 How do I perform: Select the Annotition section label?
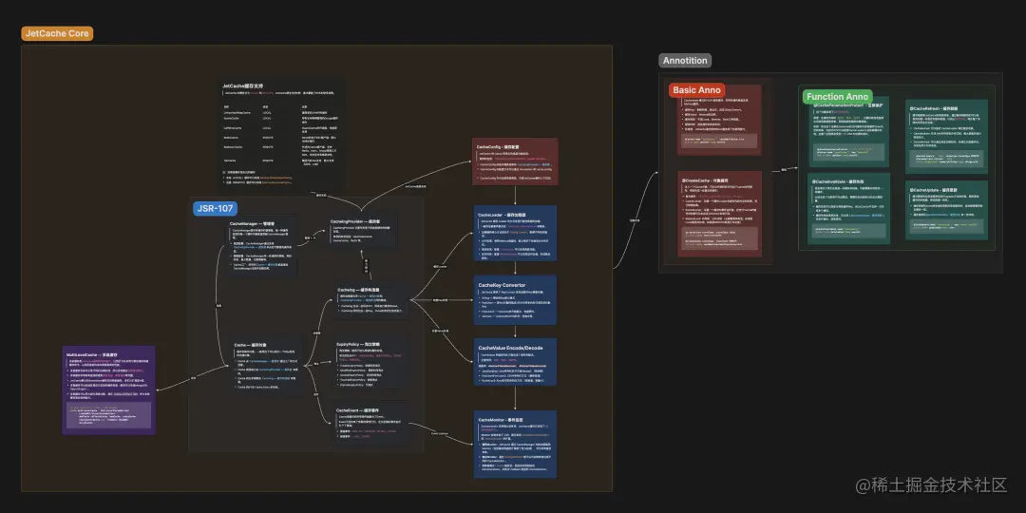pyautogui.click(x=685, y=60)
